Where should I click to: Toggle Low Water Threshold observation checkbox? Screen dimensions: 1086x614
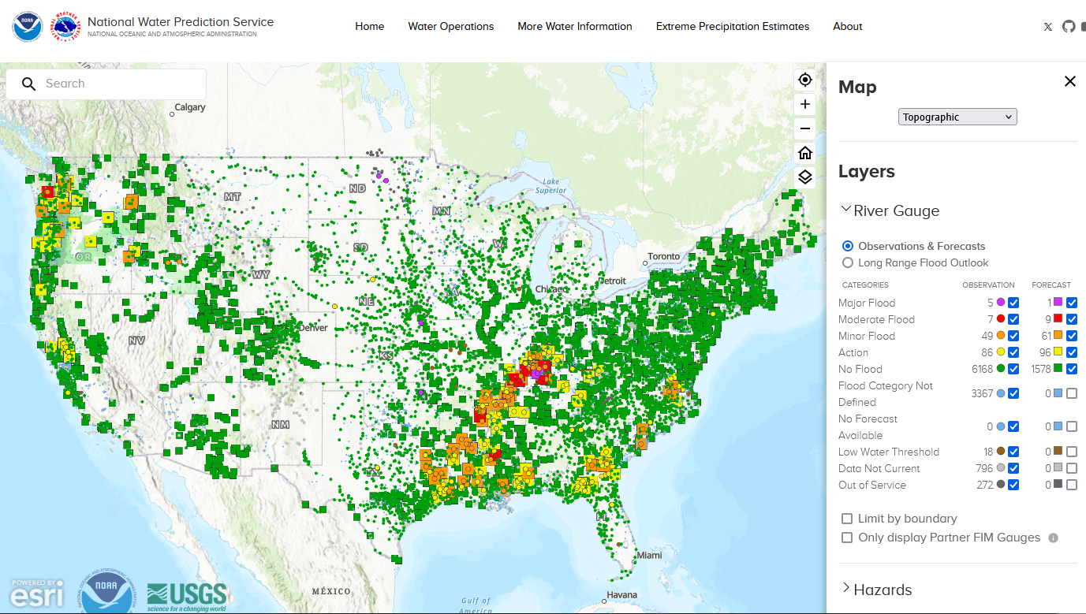pos(1013,452)
